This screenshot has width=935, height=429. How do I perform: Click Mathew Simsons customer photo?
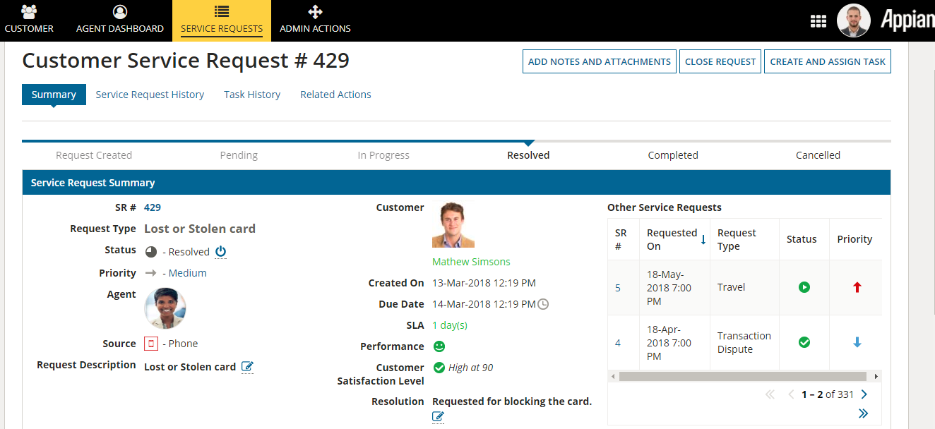pos(453,225)
